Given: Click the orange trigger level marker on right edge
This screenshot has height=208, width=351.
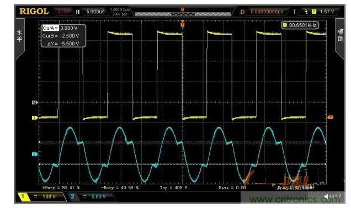Looking at the screenshot, I should click(331, 118).
